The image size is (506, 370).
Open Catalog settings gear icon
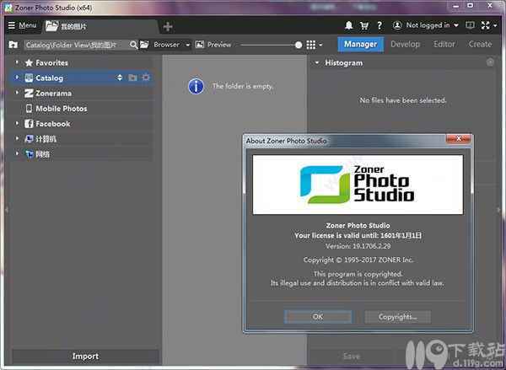click(146, 78)
